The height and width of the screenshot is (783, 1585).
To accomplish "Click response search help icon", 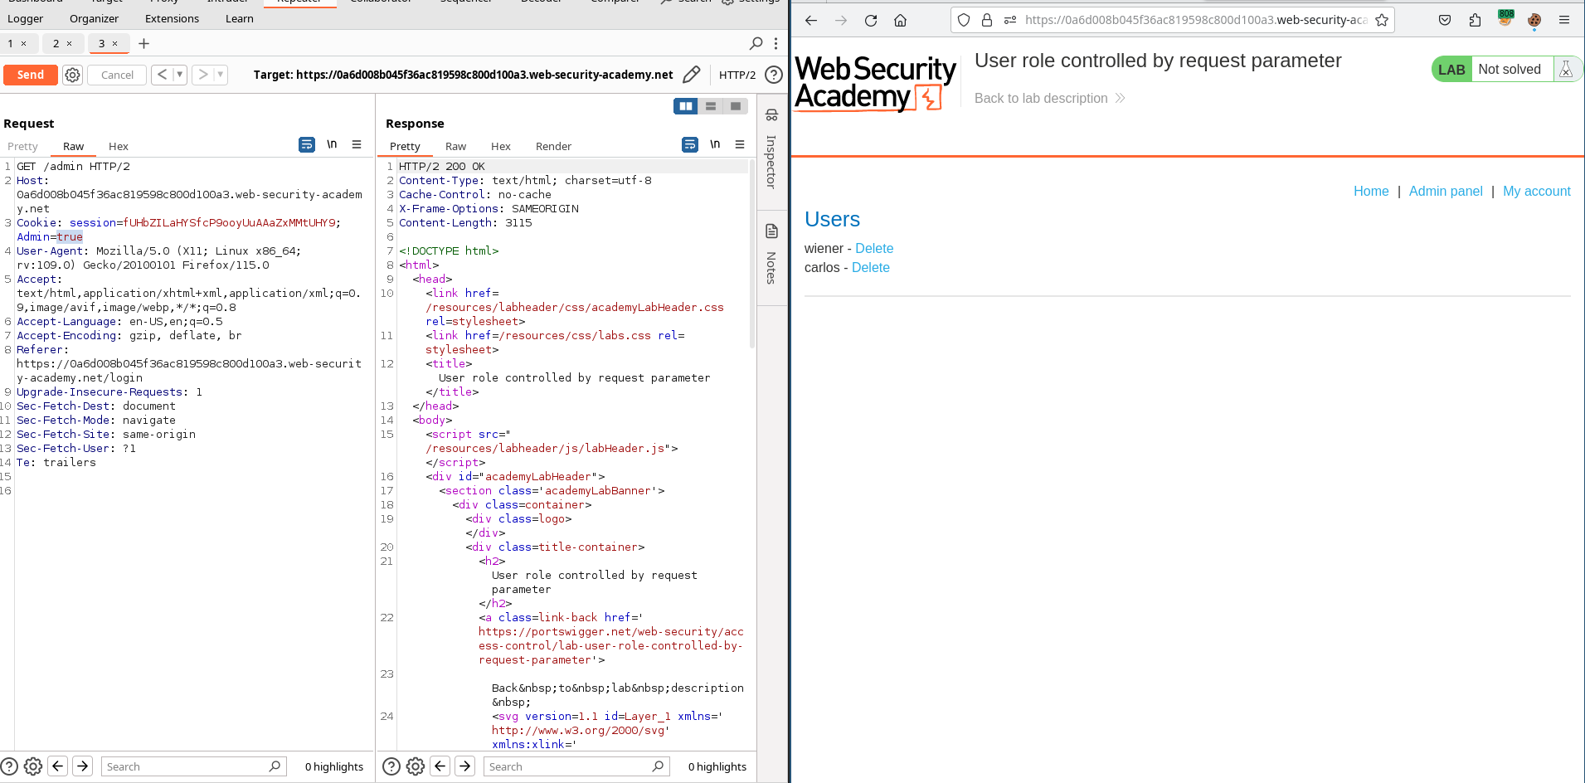I will [x=391, y=766].
